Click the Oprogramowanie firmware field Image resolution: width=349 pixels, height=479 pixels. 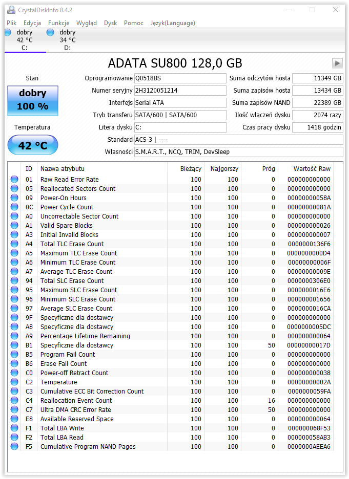pyautogui.click(x=180, y=78)
